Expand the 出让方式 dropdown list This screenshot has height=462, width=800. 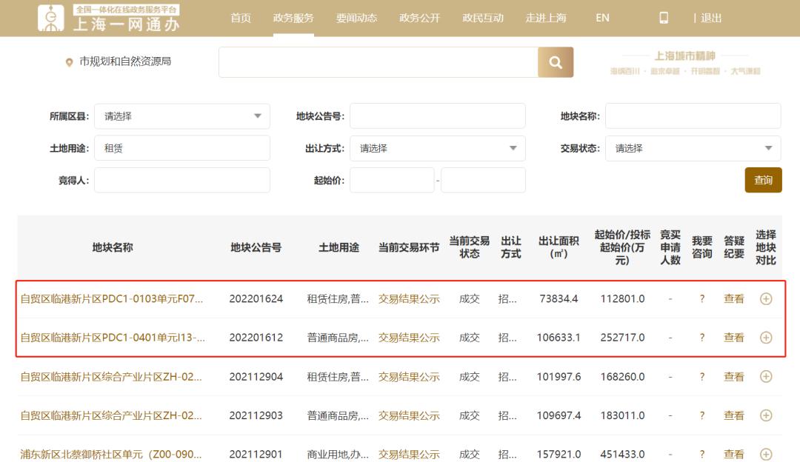[437, 148]
